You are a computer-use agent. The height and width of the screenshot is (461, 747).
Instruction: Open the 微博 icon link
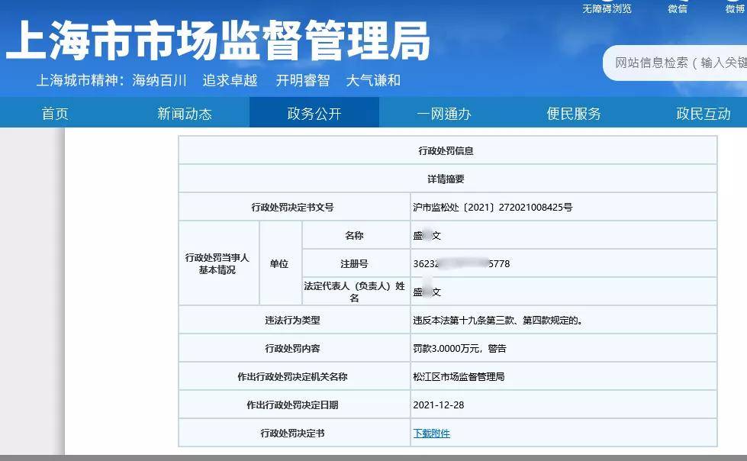point(735,8)
